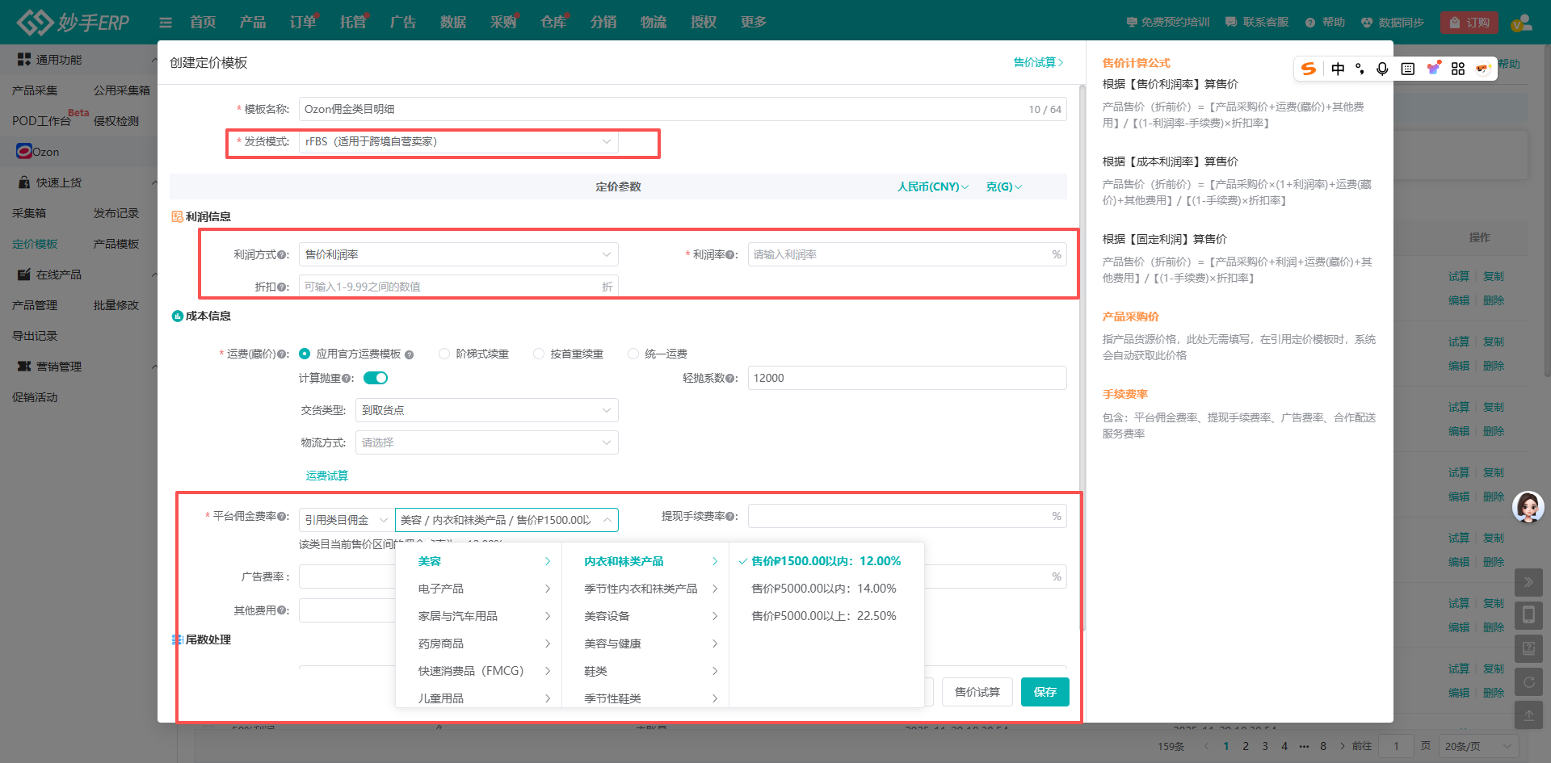Open the customer service avatar chat

(1528, 507)
